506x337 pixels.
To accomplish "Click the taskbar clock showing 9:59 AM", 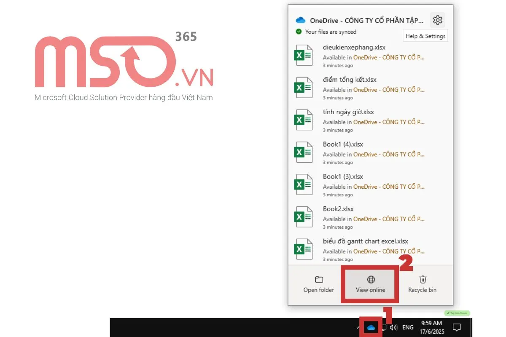I will coord(431,327).
